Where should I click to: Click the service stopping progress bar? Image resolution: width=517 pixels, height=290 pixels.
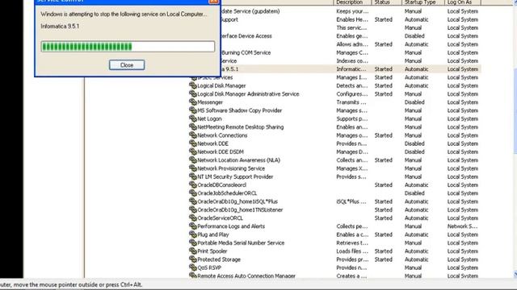128,47
